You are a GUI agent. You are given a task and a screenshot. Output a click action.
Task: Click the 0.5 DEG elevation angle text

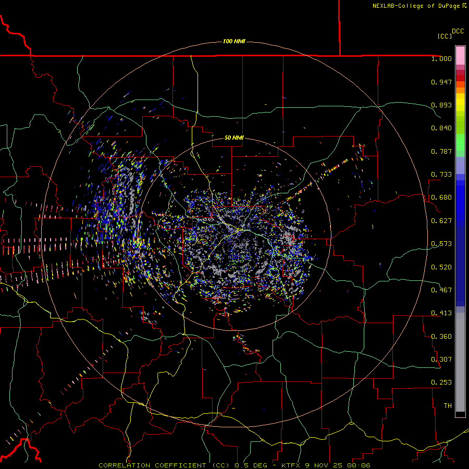click(x=251, y=465)
